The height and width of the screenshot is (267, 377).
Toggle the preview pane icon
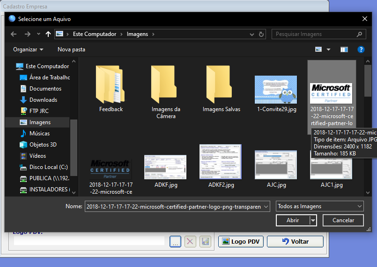(344, 49)
